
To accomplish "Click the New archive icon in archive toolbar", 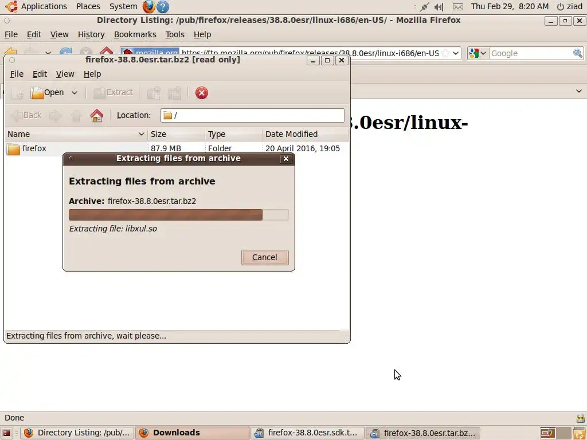I will click(x=17, y=93).
